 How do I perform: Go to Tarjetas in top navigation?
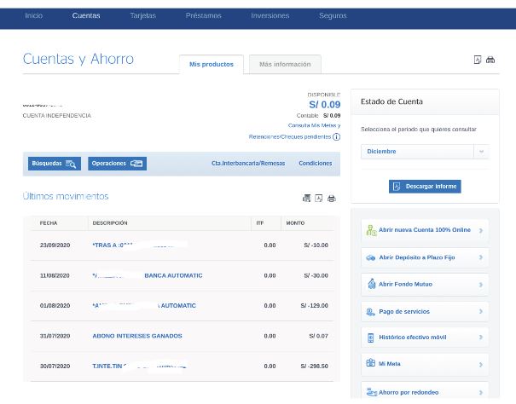(x=142, y=15)
